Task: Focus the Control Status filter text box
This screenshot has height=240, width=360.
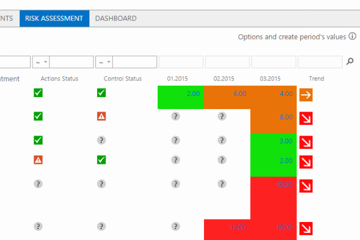Action: tap(135, 62)
